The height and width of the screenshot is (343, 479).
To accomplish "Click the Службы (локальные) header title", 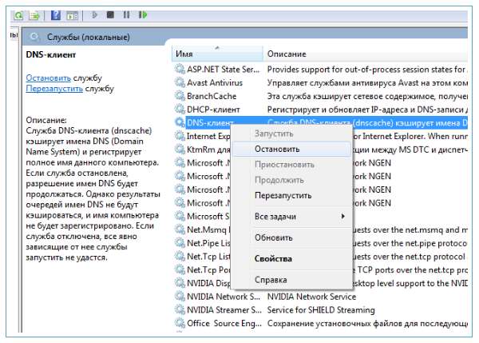I will [x=89, y=38].
